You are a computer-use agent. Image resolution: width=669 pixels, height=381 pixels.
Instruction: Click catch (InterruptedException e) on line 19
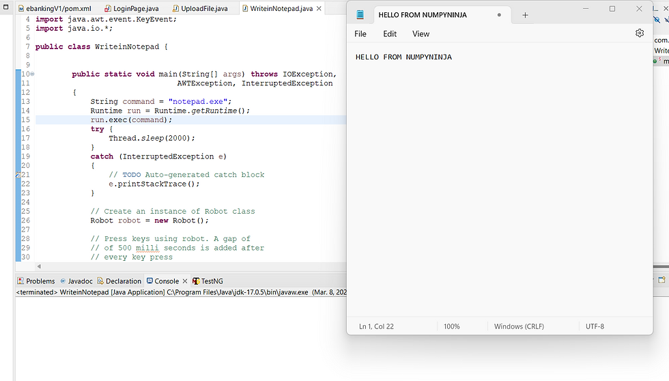[158, 156]
